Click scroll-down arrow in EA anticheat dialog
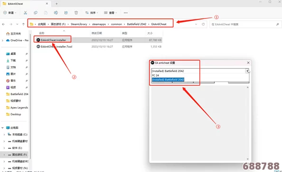The image size is (282, 172). 248,159
